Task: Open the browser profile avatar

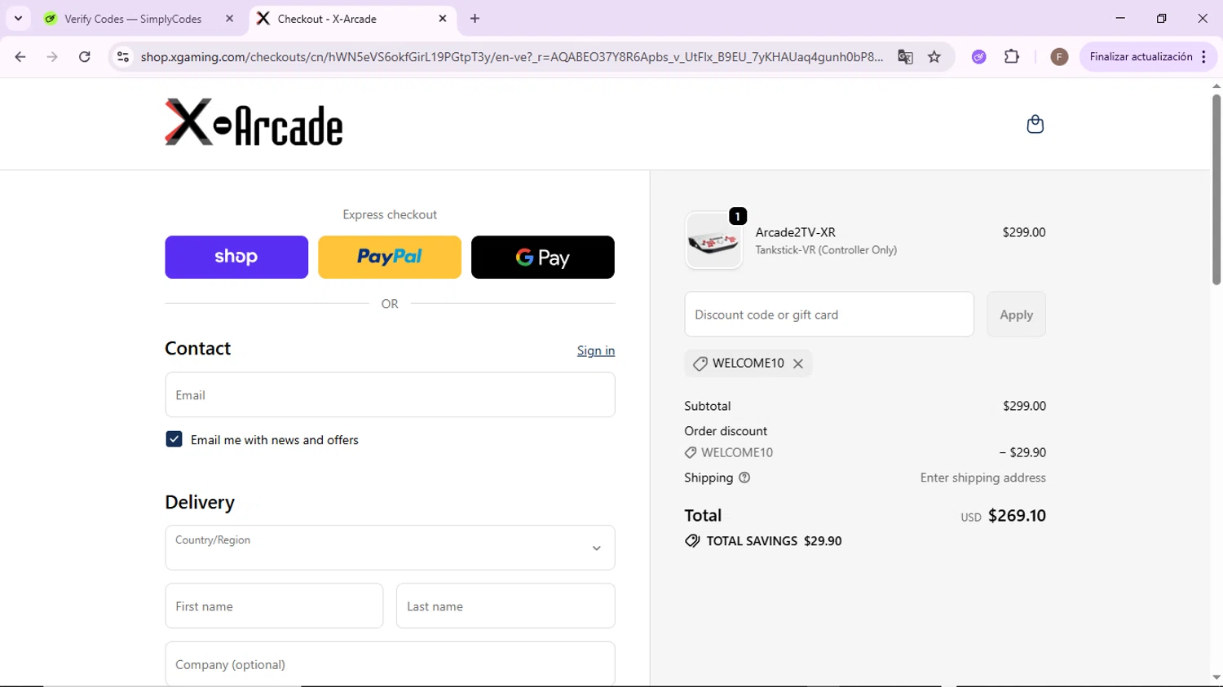Action: tap(1059, 56)
